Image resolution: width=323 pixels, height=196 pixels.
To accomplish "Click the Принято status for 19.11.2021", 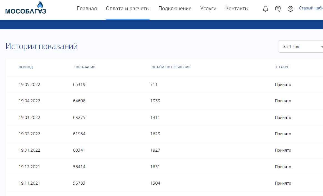I will click(x=283, y=183).
